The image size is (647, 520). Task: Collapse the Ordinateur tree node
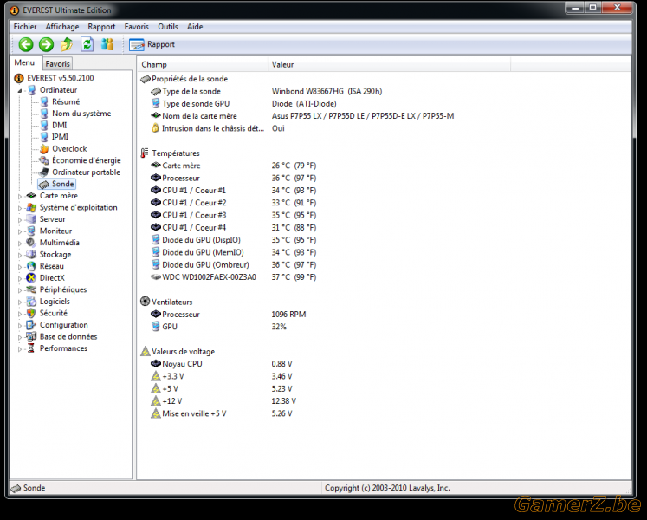19,90
